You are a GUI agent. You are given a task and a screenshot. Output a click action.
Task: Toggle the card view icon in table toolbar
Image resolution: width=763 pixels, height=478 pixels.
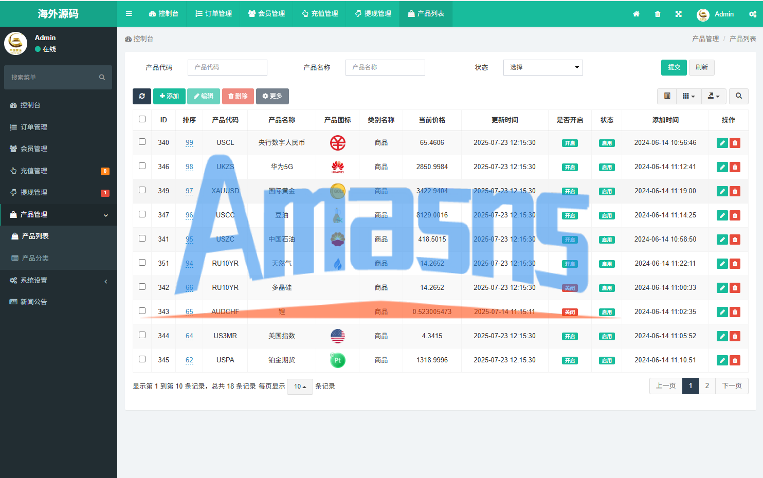point(667,96)
